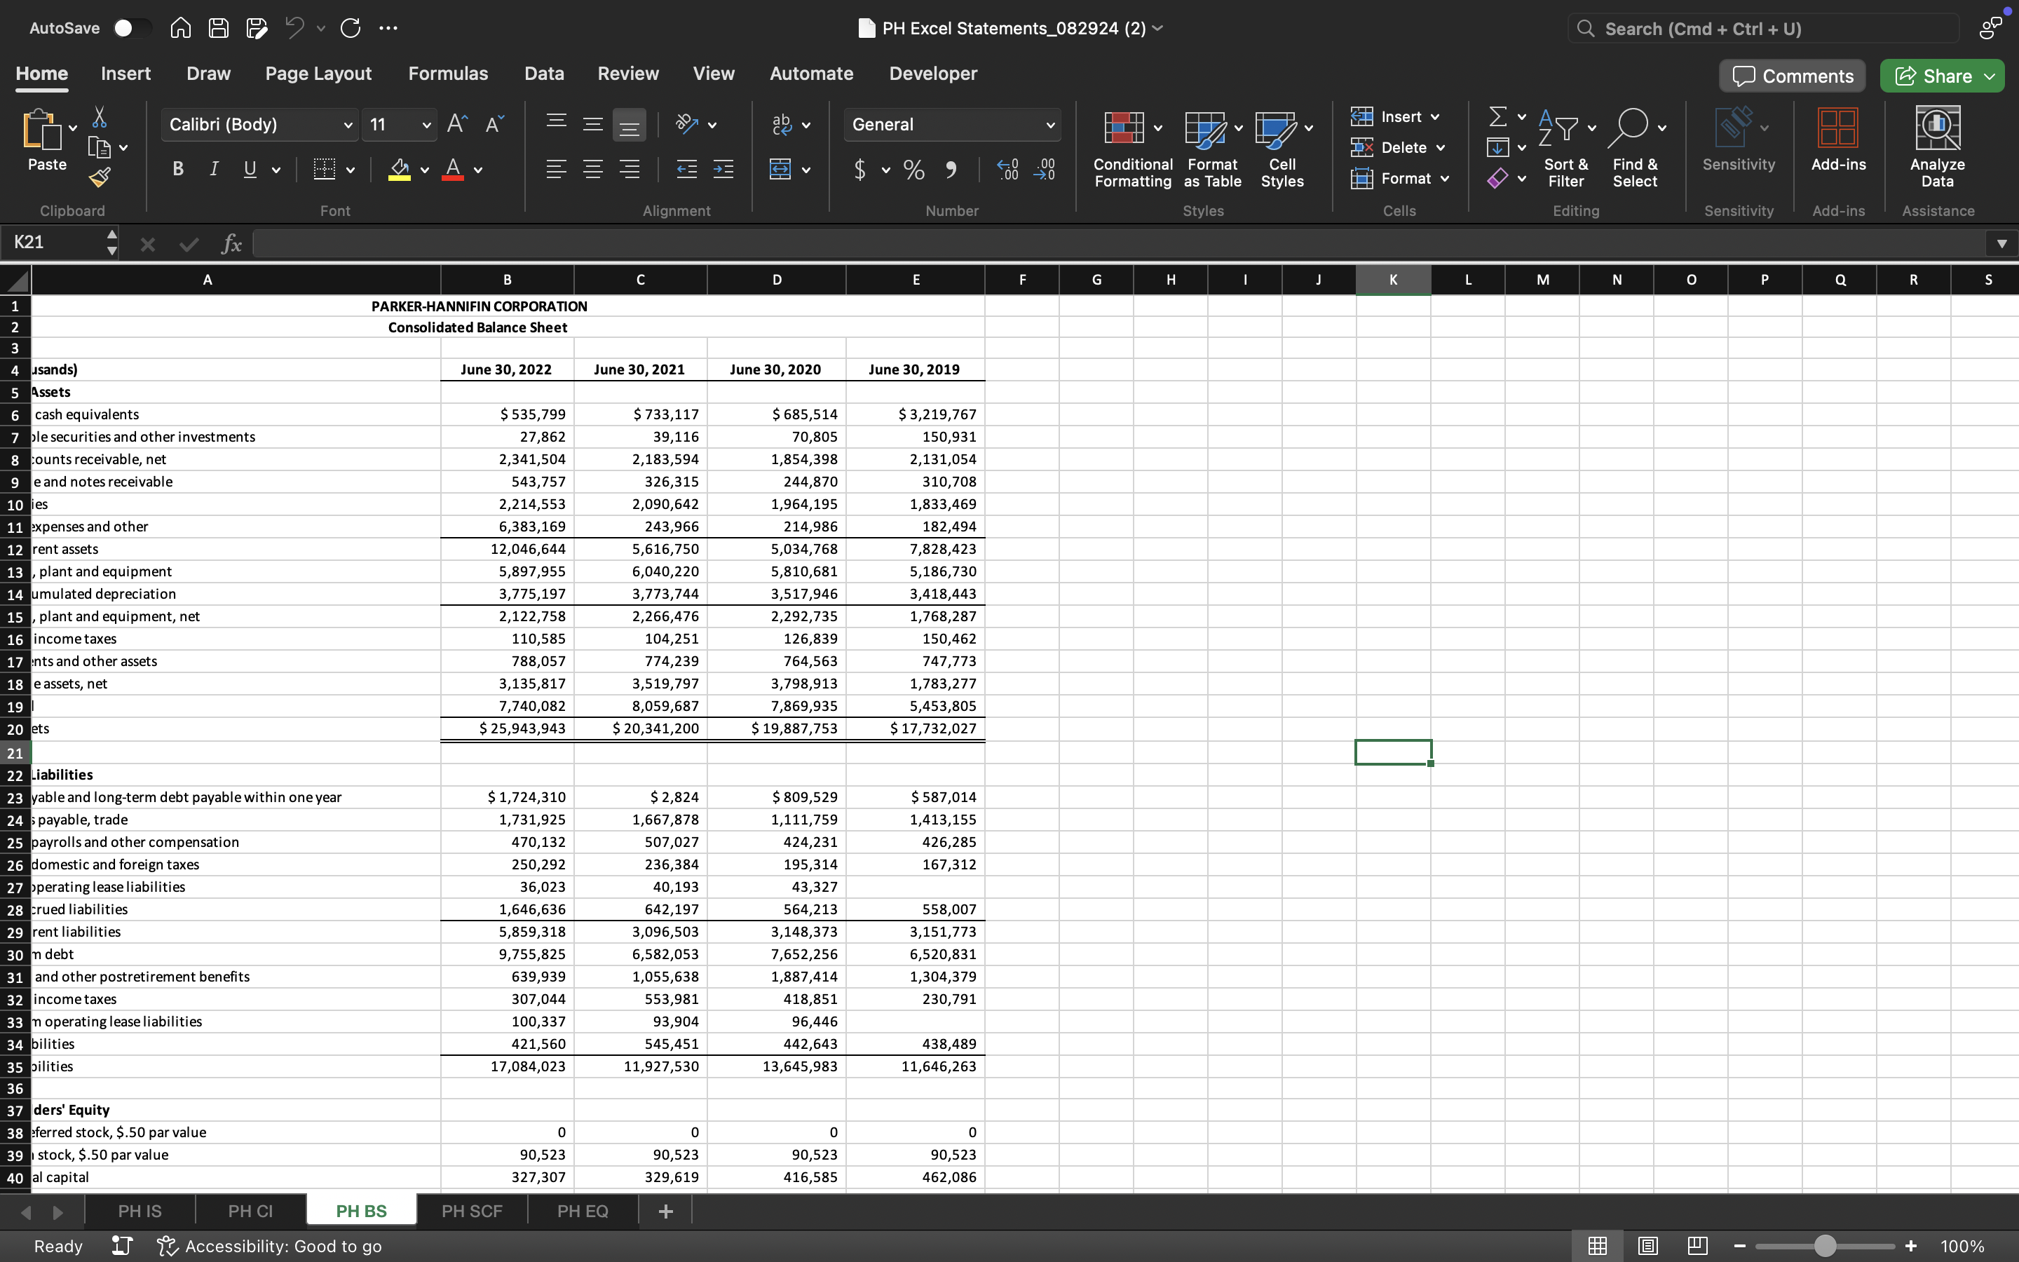The image size is (2019, 1262).
Task: Click the Increase Font Size icon
Action: coord(456,124)
